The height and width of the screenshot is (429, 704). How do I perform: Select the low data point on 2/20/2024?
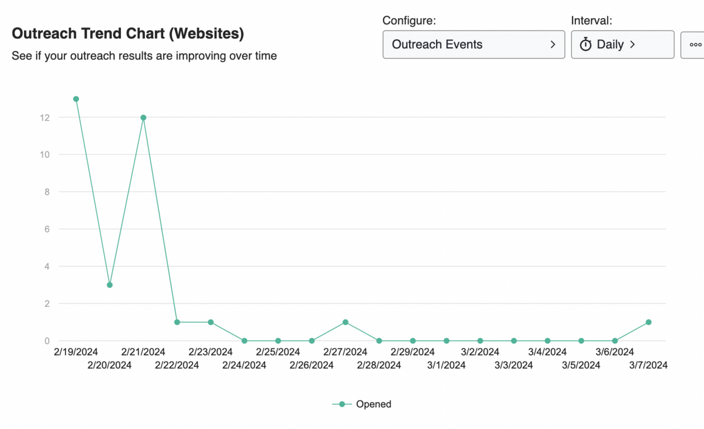click(109, 285)
